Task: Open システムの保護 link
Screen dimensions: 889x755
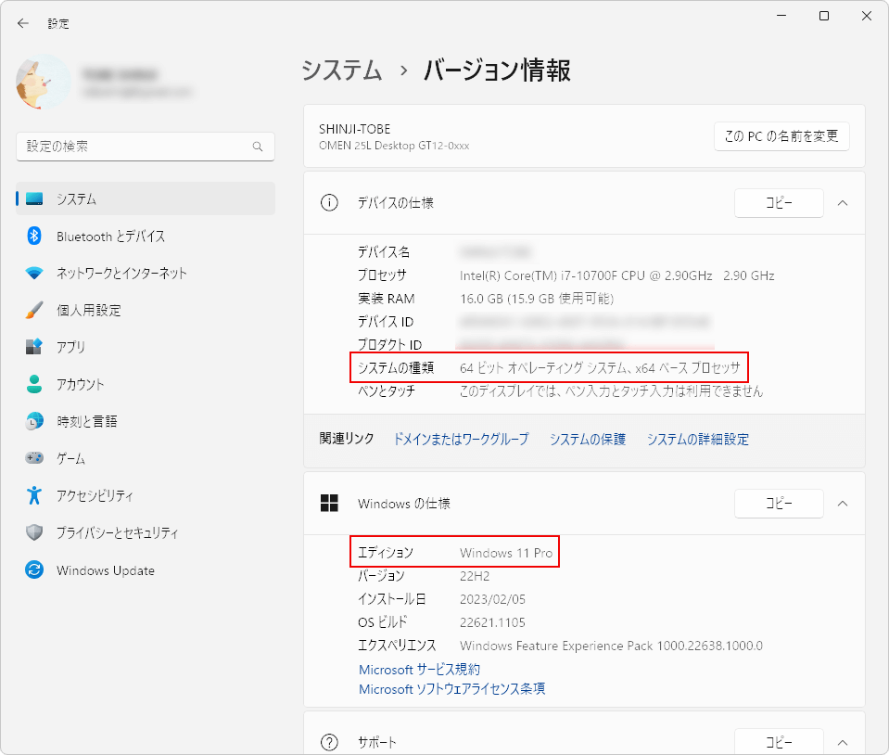Action: tap(588, 439)
